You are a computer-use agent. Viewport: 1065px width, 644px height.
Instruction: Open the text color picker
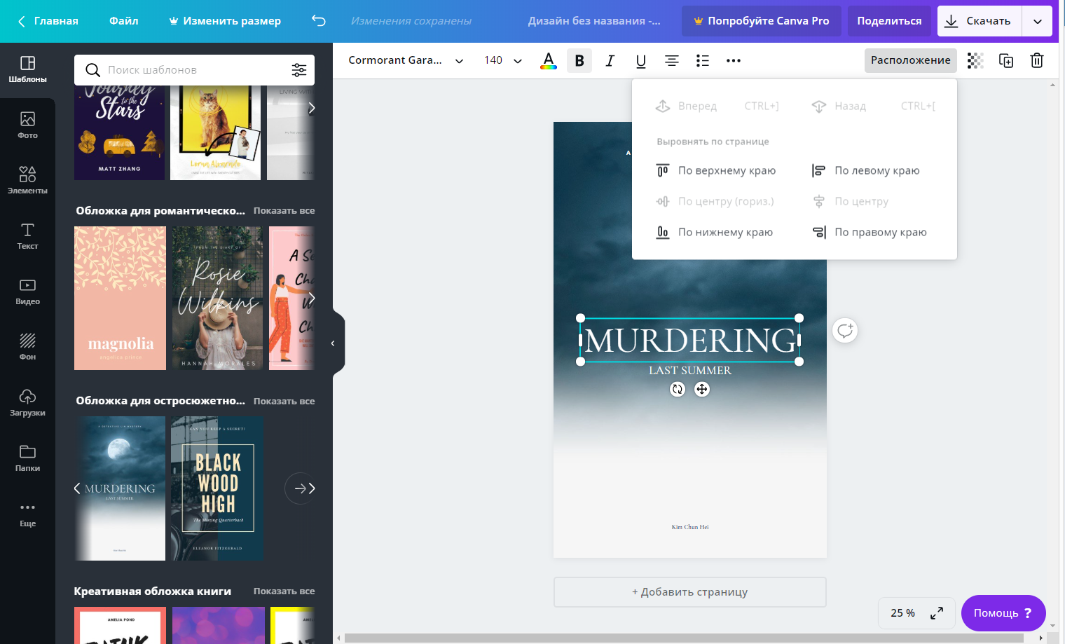(549, 61)
